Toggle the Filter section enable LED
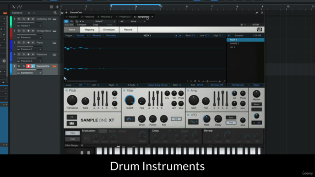Screen dimensions: 315x177 pos(124,90)
